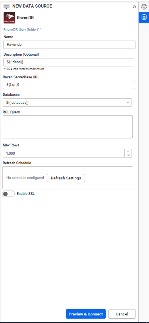Increase Max Rows with up arrow
This screenshot has height=323, width=149.
[128, 151]
